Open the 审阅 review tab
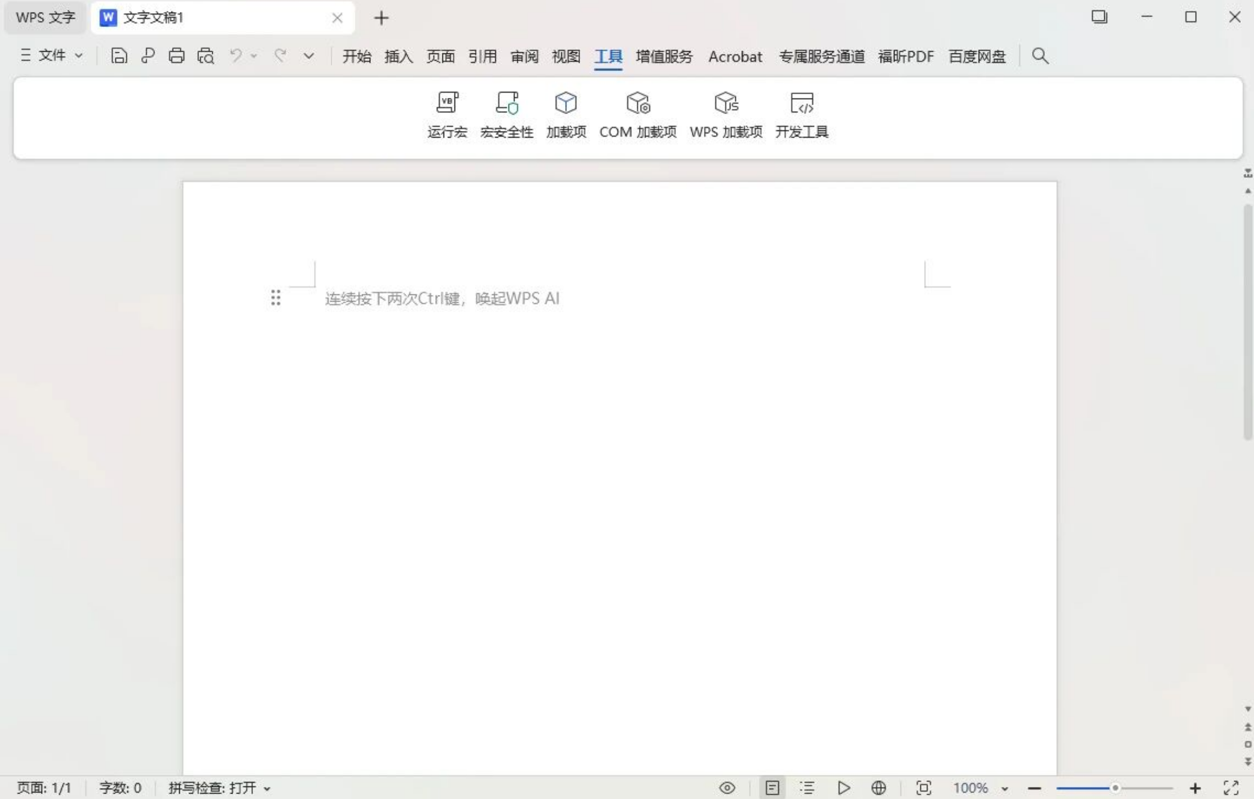The width and height of the screenshot is (1254, 799). (x=524, y=56)
